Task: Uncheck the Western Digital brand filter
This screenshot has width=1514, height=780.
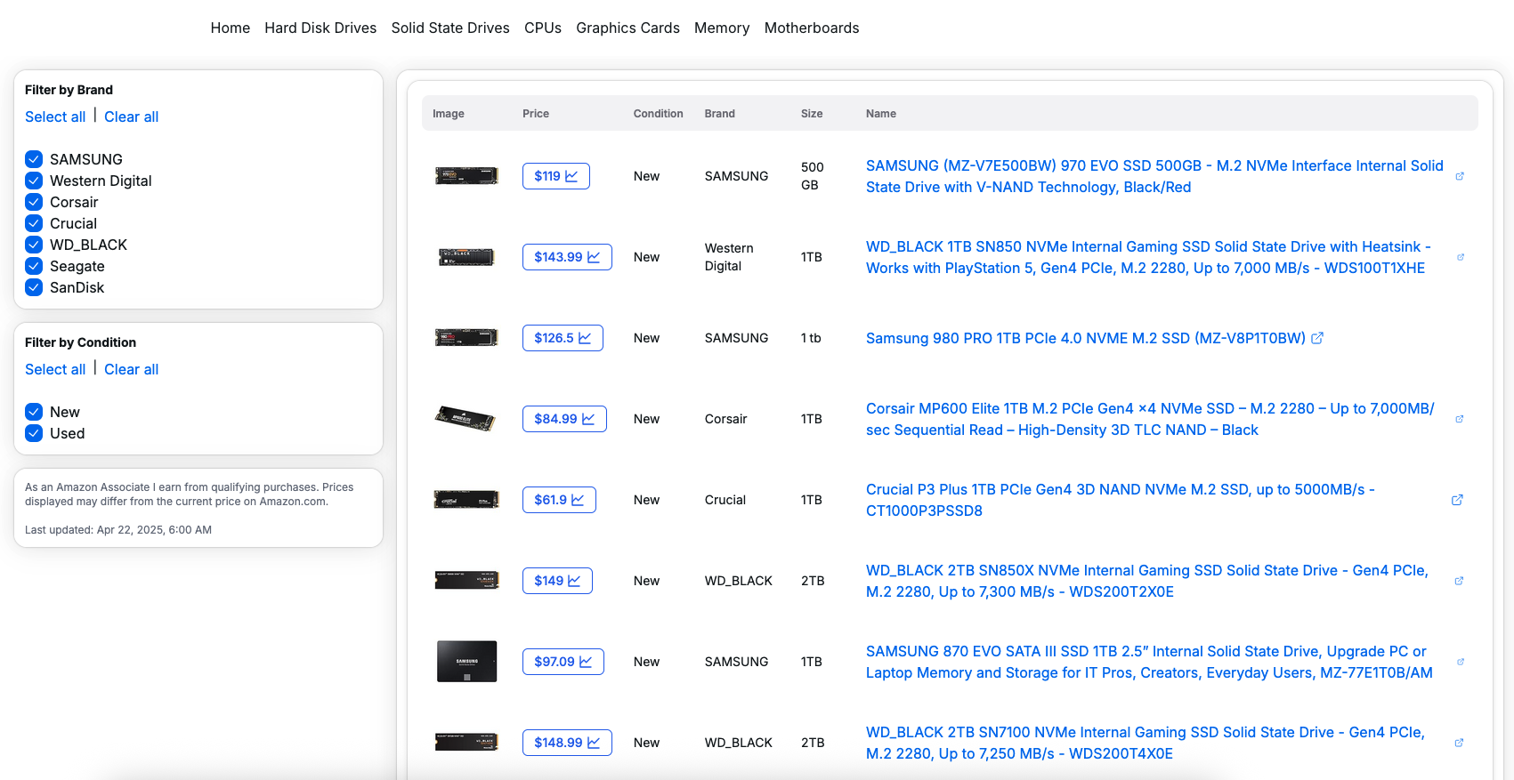Action: 34,181
